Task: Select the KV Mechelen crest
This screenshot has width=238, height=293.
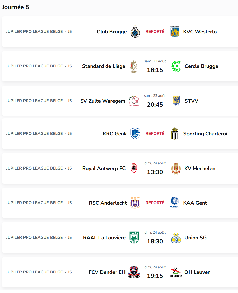Action: [176, 168]
